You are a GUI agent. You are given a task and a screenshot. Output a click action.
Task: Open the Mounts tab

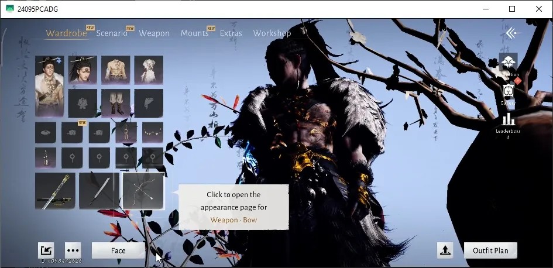tap(194, 33)
